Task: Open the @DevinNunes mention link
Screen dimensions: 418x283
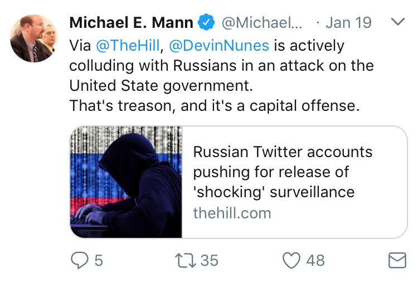Action: [219, 45]
